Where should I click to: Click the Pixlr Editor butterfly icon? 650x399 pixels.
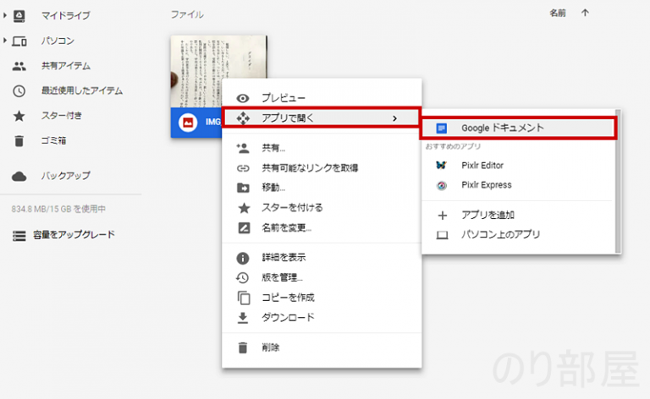[441, 166]
